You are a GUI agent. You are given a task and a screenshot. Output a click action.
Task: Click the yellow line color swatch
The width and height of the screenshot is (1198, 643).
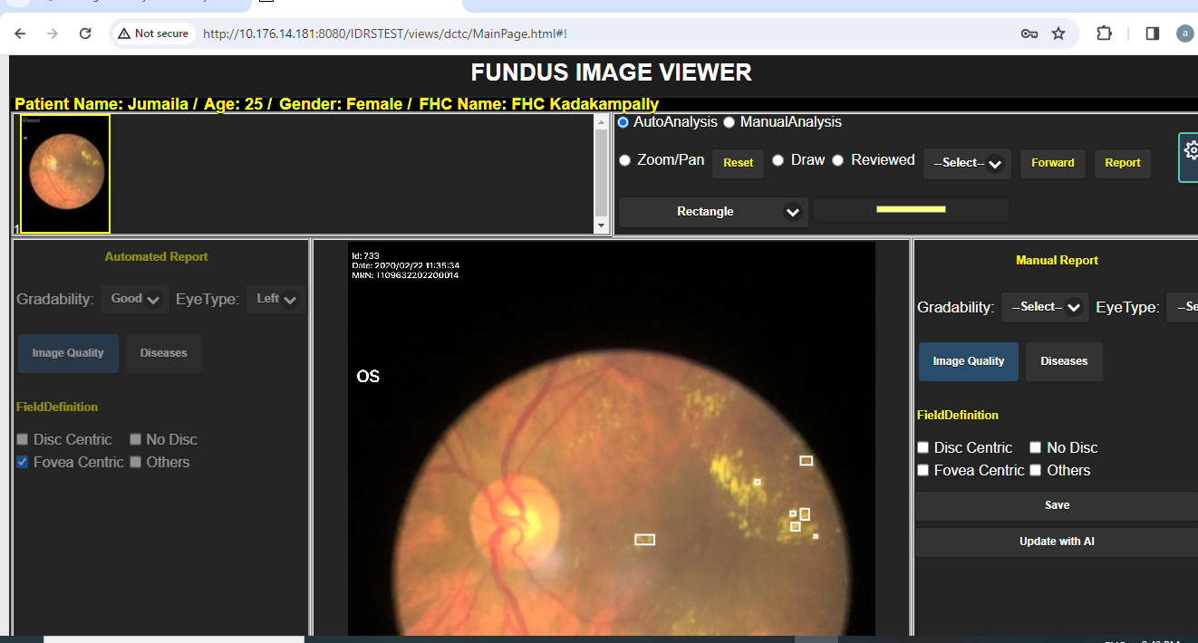click(x=911, y=210)
